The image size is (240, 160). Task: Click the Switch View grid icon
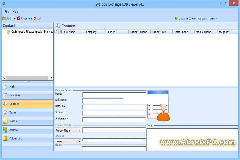point(199,19)
